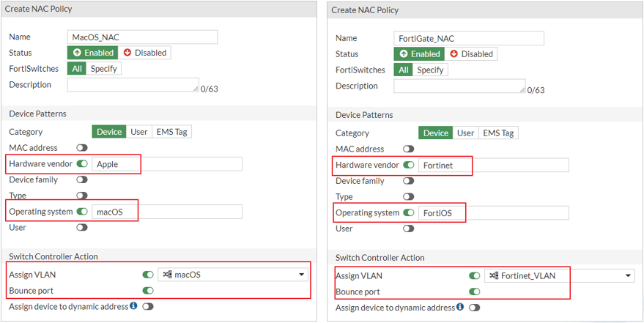Image resolution: width=644 pixels, height=323 pixels.
Task: Toggle User pattern switch in MacOS_NAC policy
Action: coord(82,227)
